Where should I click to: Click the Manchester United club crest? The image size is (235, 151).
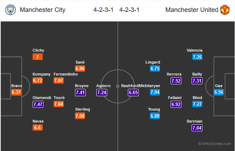coord(224,10)
